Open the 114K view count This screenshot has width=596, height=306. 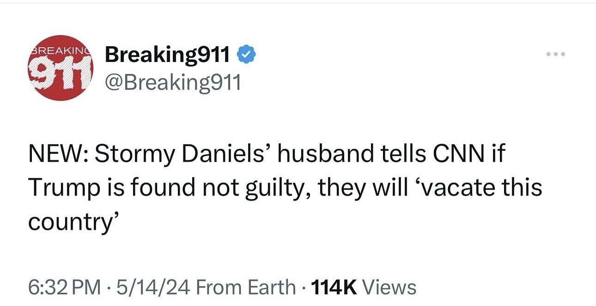[334, 287]
